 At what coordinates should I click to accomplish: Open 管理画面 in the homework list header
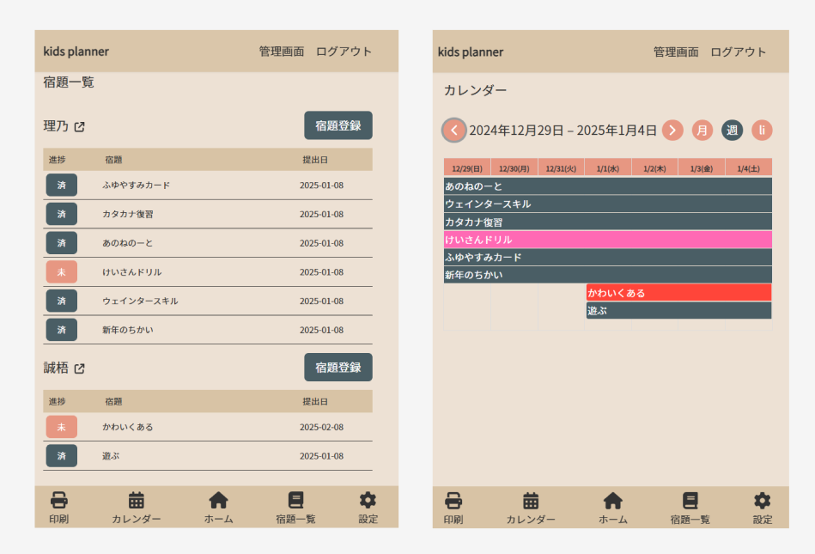click(282, 52)
